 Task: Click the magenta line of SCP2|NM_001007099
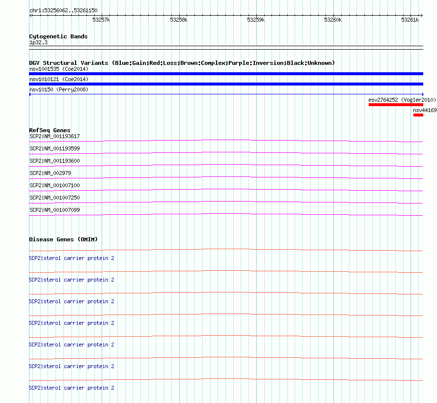click(x=226, y=214)
